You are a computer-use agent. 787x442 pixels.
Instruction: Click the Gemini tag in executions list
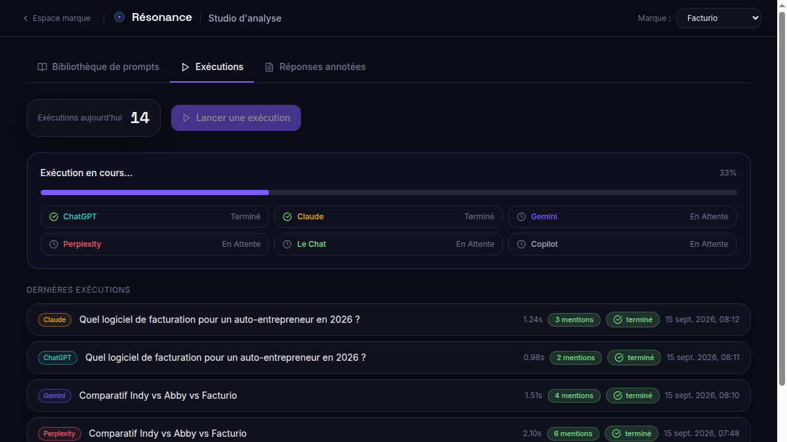pos(54,396)
